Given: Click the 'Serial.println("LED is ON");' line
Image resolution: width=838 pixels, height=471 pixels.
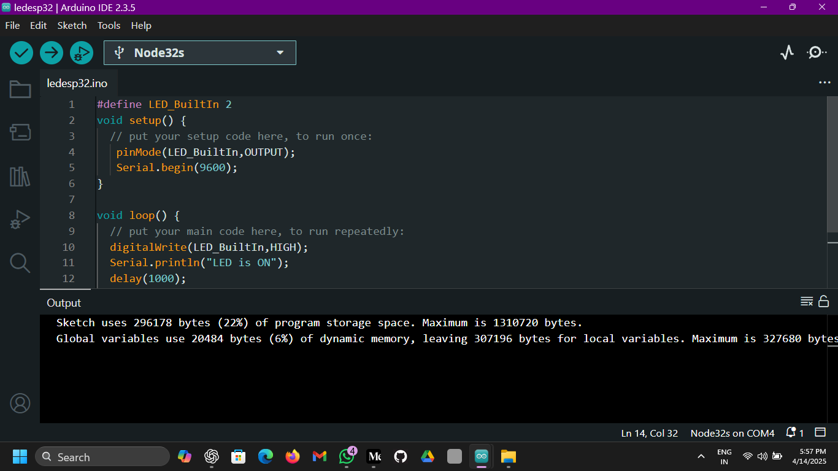Looking at the screenshot, I should 199,262.
